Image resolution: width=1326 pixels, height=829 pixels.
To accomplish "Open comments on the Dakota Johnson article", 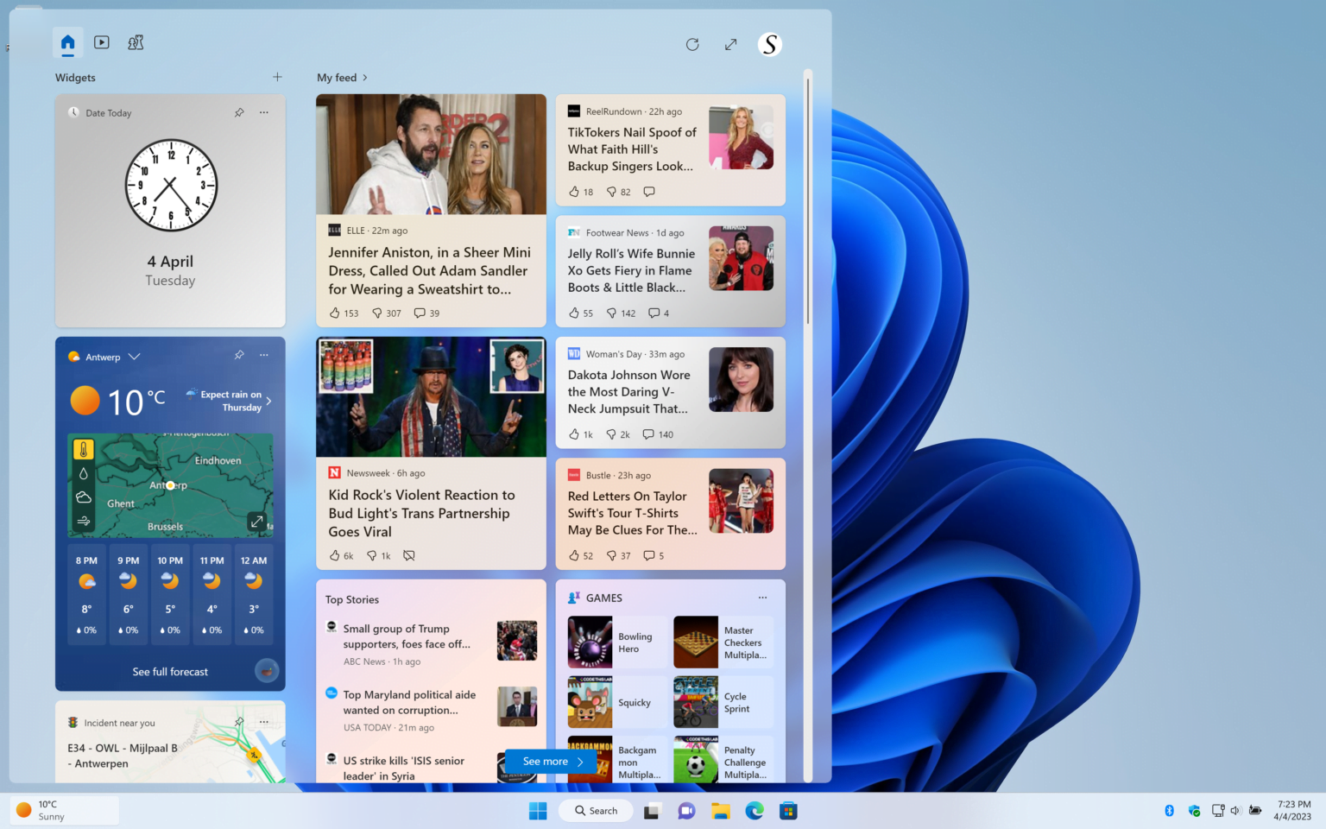I will click(650, 434).
